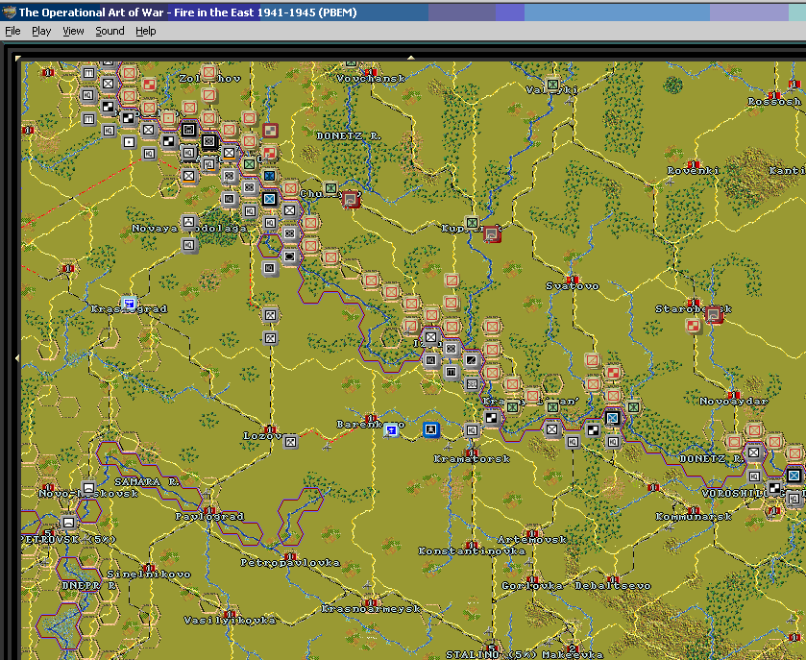Click the Artemovsk town label
806x660 pixels.
point(532,540)
